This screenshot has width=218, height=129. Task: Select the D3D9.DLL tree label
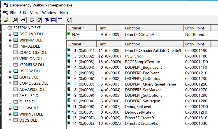[28, 120]
